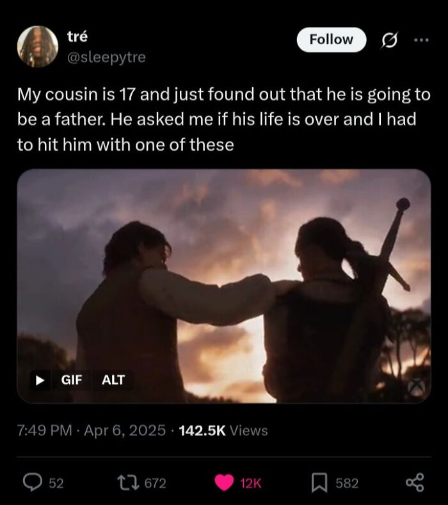Screen dimensions: 448x505
Task: Open tré's profile picture avatar
Action: (x=38, y=47)
